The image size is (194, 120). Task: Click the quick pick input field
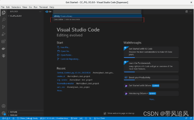coord(97,12)
